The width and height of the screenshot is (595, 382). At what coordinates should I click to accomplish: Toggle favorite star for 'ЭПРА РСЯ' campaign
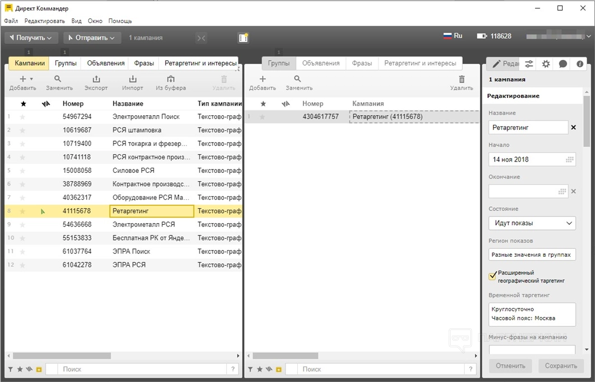pos(23,265)
